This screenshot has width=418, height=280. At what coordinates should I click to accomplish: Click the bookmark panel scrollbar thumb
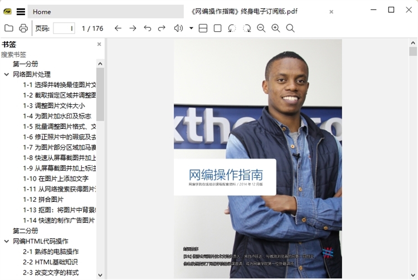click(100, 94)
